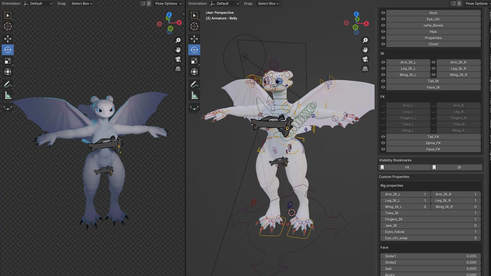Click the zoom magnifier in left viewport

click(x=178, y=40)
